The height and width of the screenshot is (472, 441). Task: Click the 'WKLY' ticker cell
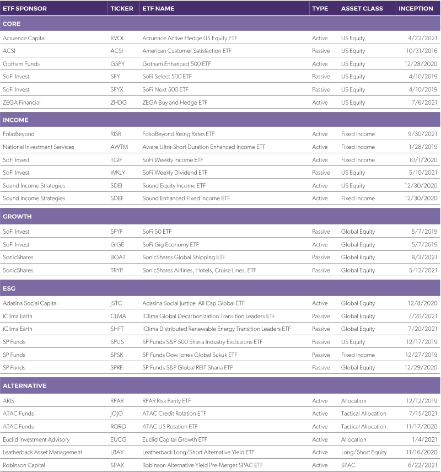coord(118,173)
